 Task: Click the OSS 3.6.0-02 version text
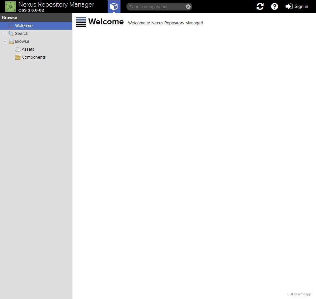tap(31, 10)
